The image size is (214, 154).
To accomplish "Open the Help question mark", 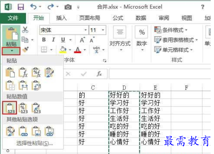I will [202, 7].
